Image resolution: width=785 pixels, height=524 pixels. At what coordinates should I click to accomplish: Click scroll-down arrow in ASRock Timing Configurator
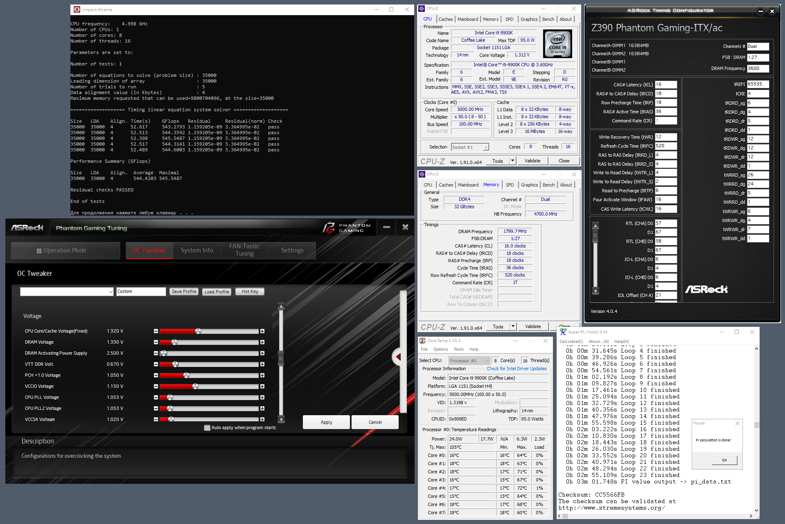[596, 291]
